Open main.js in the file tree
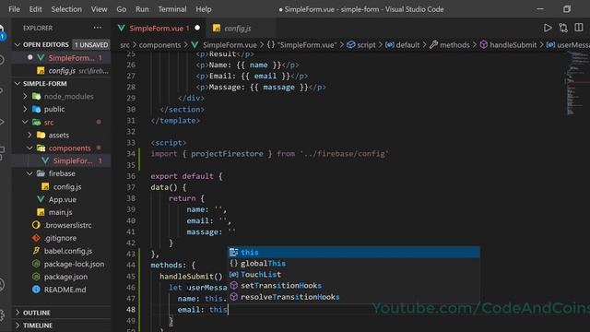Viewport: 590px width, 332px height. click(62, 212)
